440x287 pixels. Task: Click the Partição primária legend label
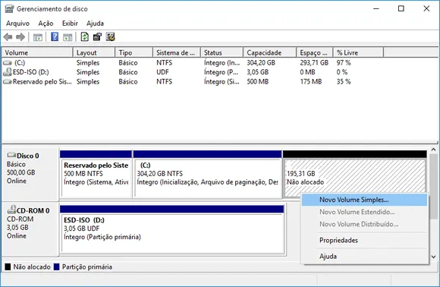87,266
